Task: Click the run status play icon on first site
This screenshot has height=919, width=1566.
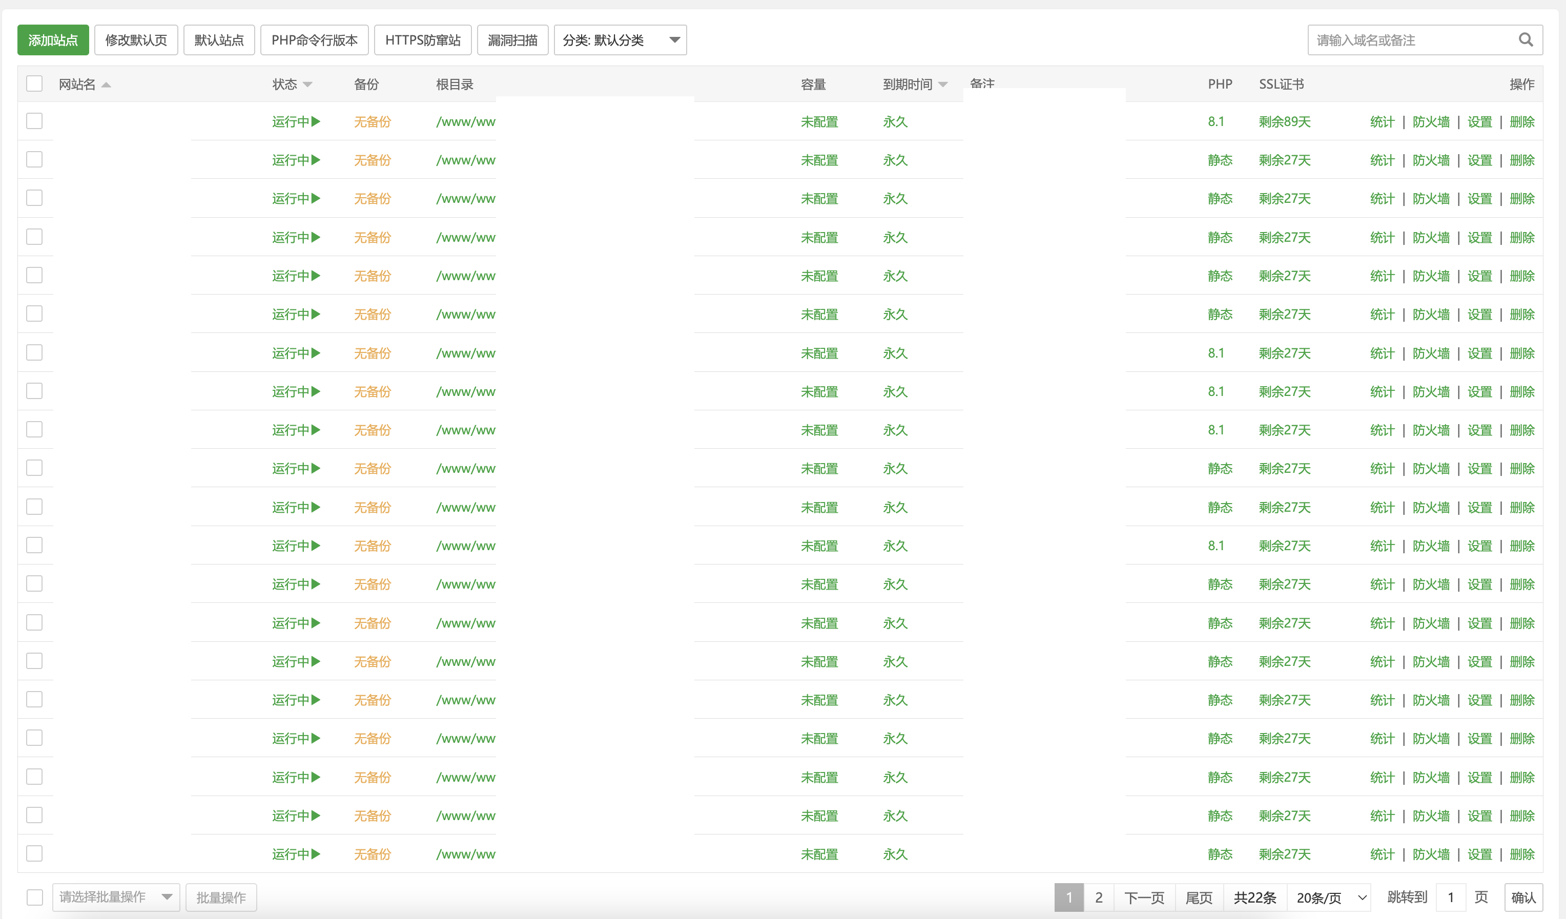Action: (316, 122)
